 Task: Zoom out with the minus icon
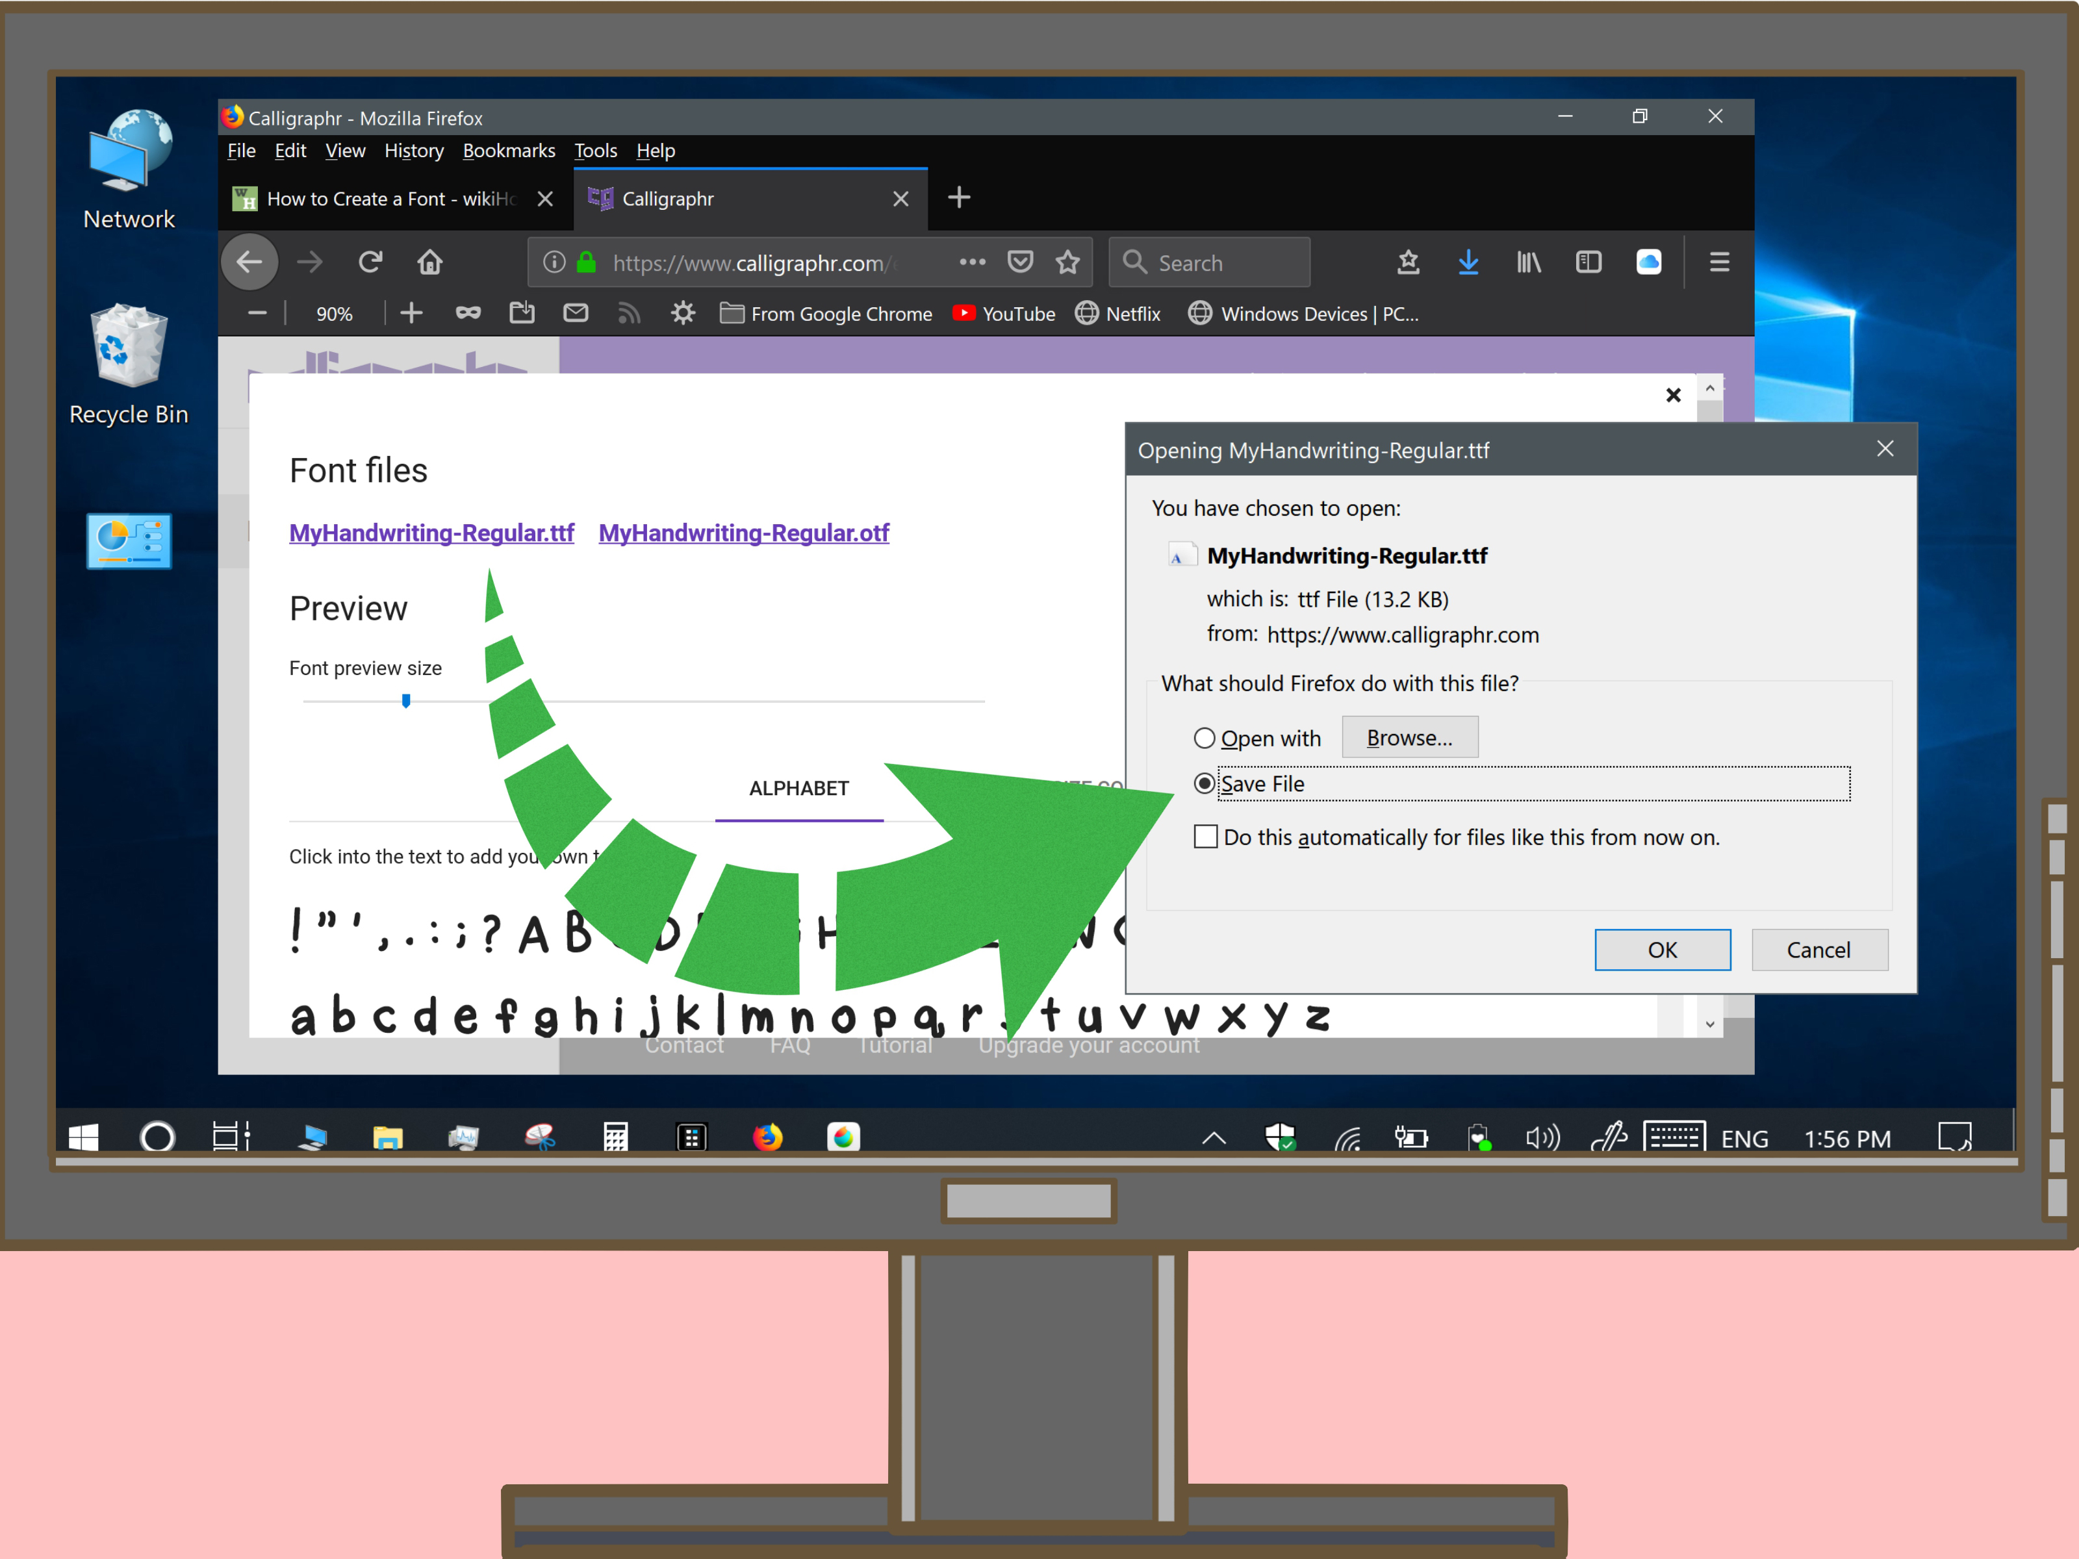tap(257, 313)
